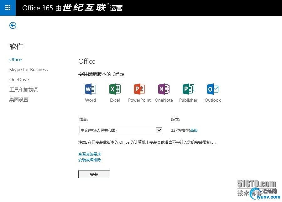Open 桌面设置 section
The width and height of the screenshot is (282, 202).
coord(19,99)
